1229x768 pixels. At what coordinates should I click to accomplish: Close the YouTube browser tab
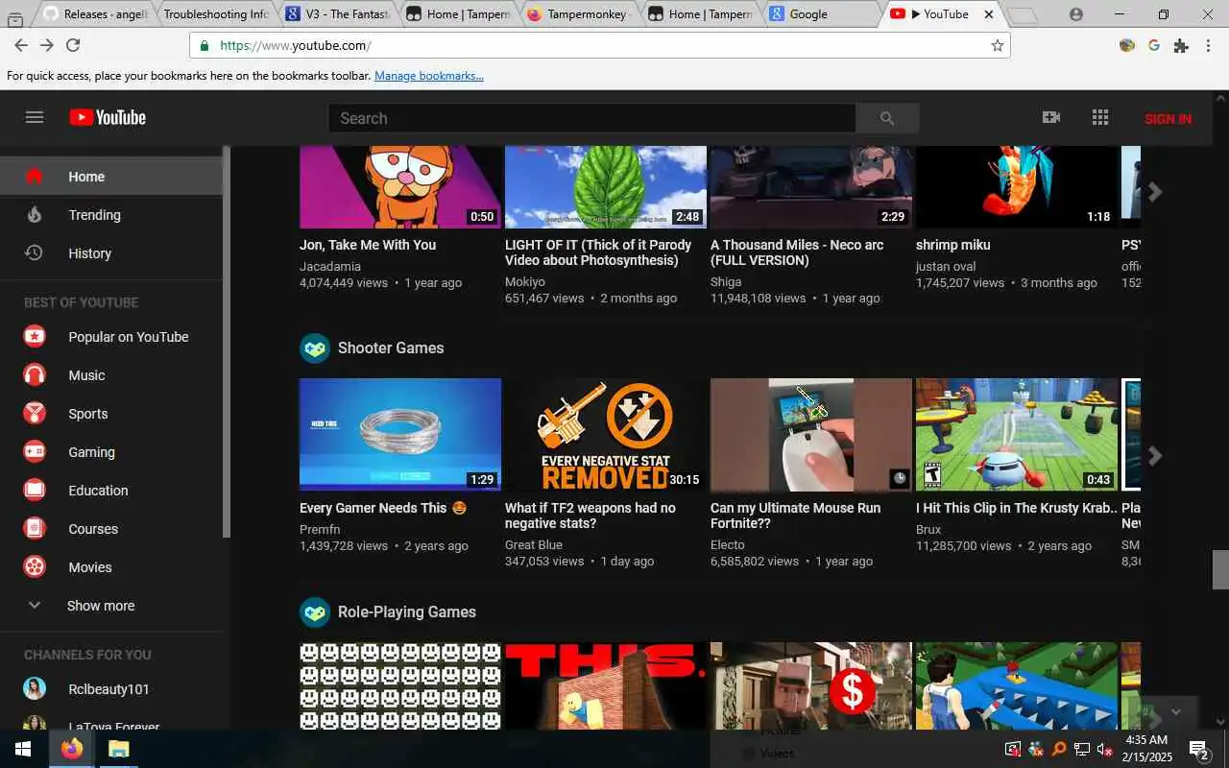[989, 14]
